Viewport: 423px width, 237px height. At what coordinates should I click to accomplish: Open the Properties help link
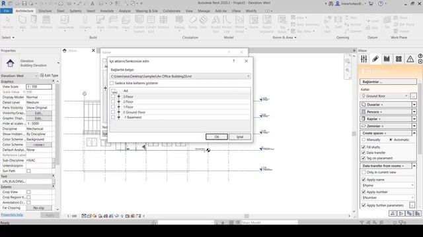coord(12,215)
